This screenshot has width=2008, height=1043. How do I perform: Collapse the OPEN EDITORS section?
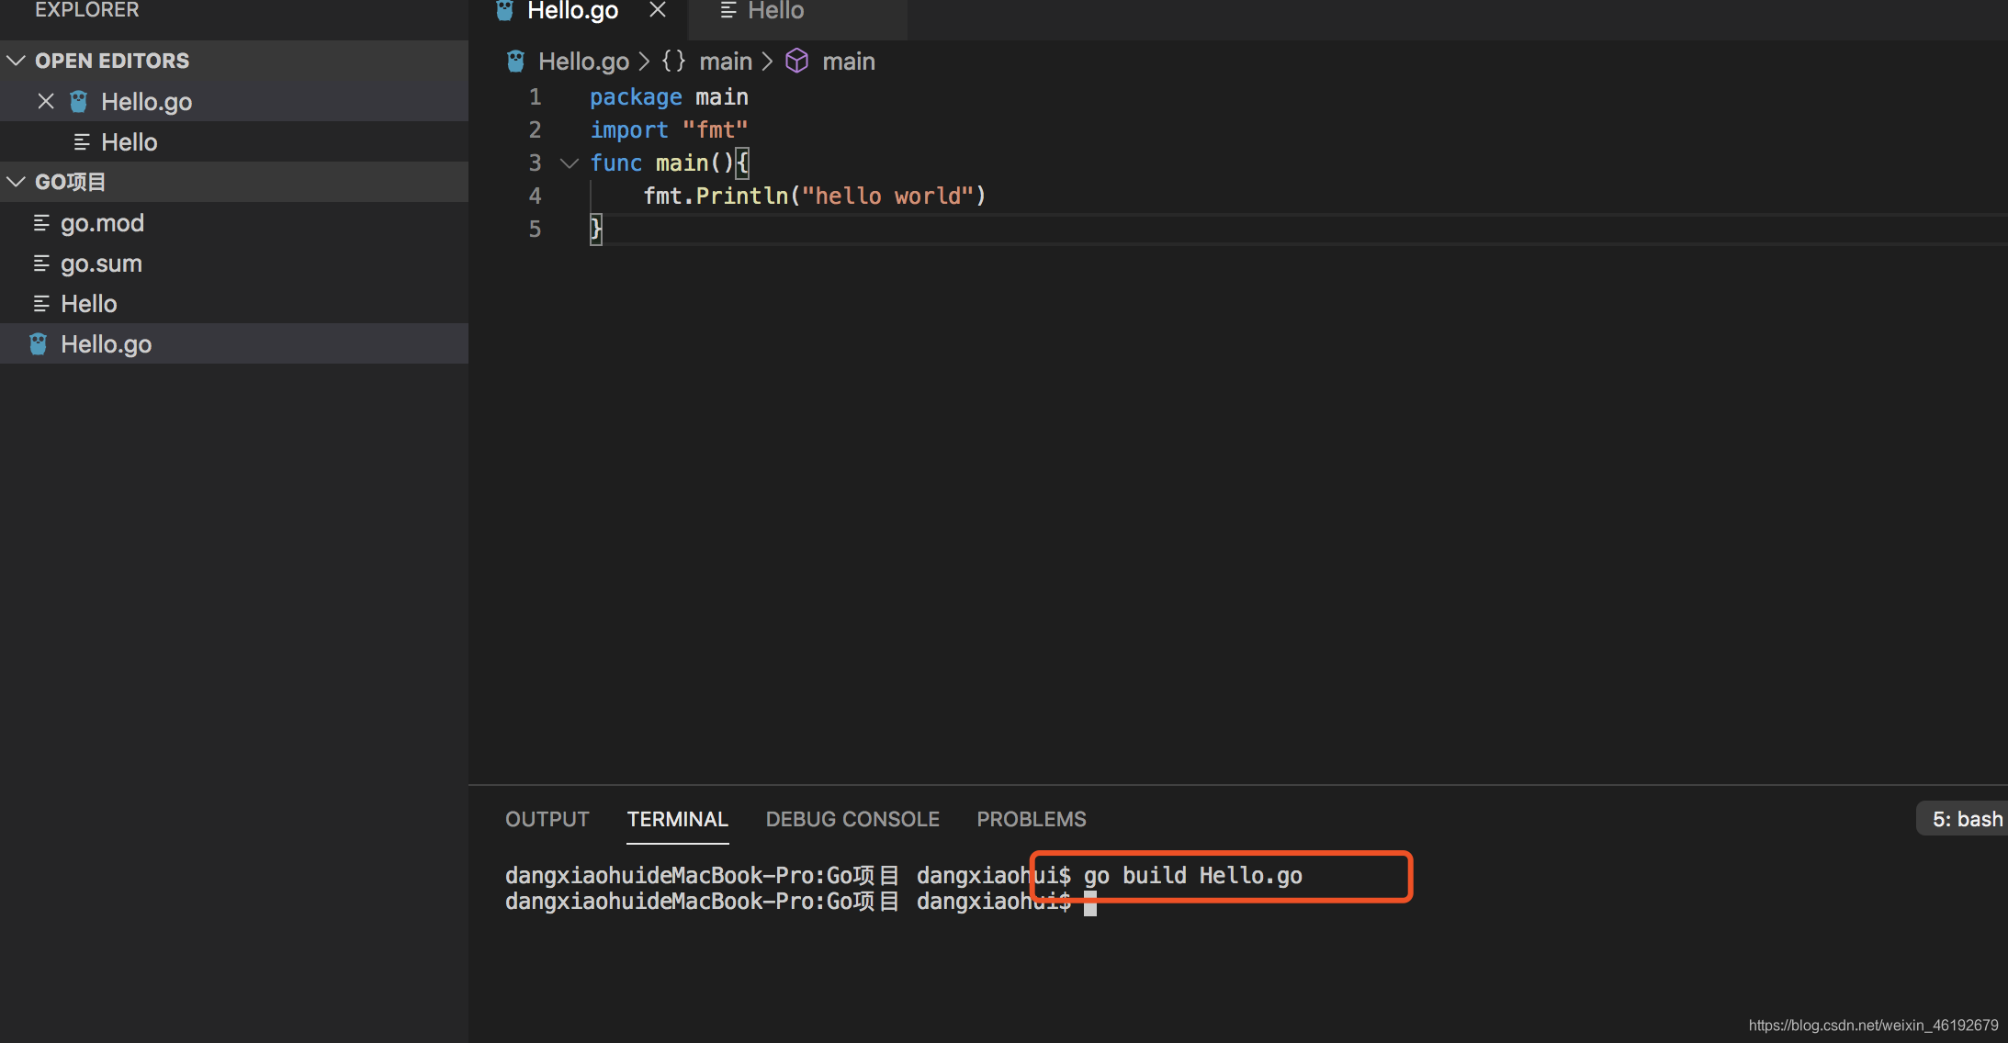(x=16, y=61)
